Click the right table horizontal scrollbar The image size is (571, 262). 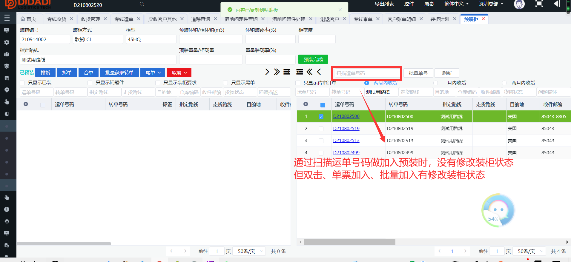pos(350,242)
